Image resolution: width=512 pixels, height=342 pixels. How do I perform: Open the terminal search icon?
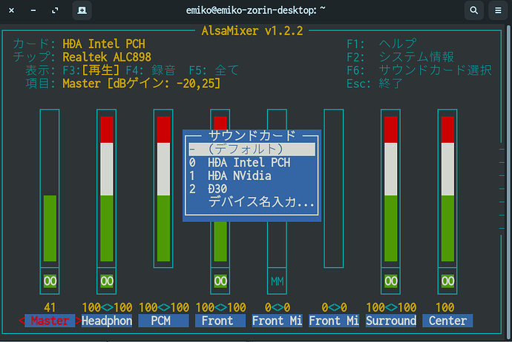click(474, 10)
